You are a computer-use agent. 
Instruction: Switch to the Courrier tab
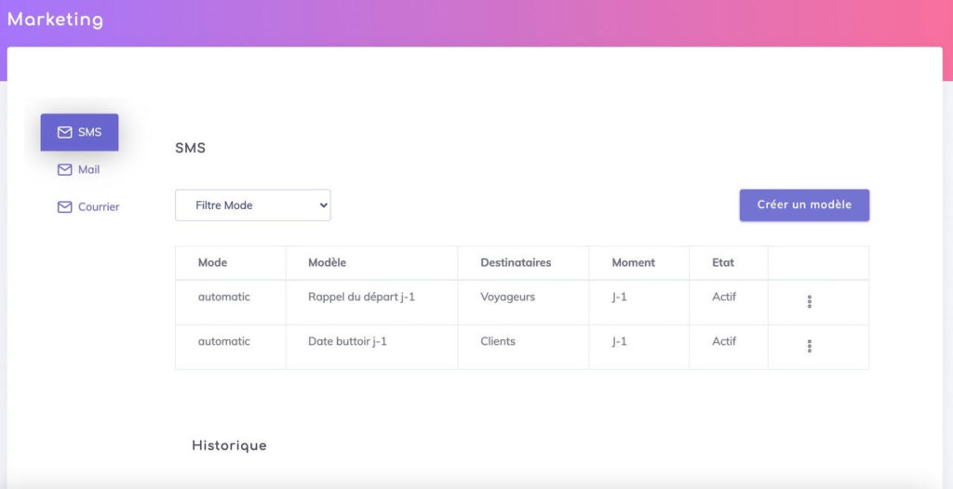pyautogui.click(x=88, y=207)
